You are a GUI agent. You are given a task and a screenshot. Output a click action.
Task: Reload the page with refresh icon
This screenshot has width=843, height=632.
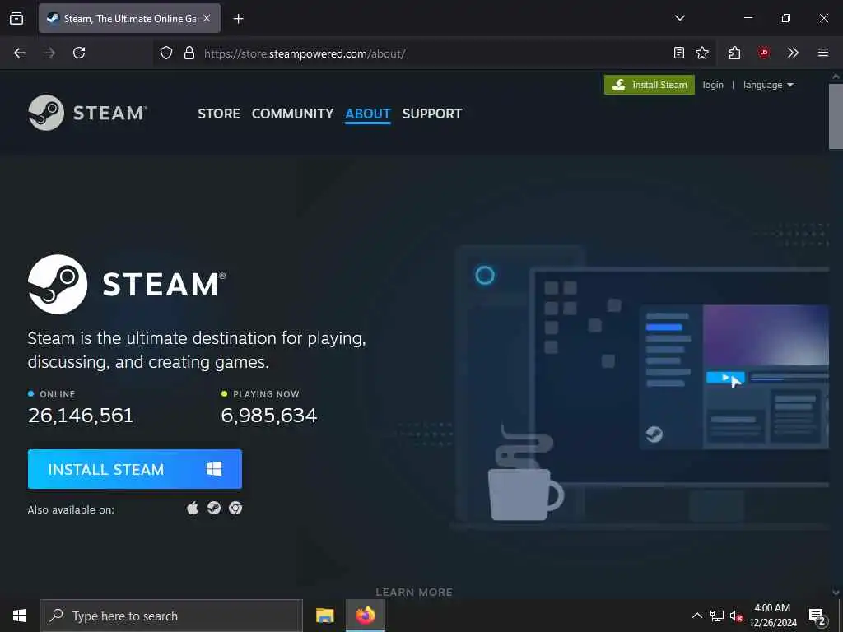pos(79,53)
